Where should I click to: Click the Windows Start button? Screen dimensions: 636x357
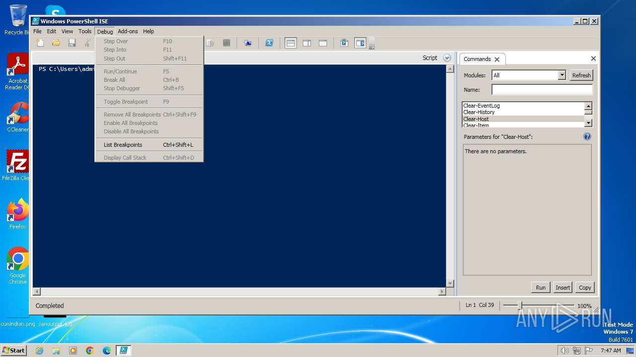14,350
